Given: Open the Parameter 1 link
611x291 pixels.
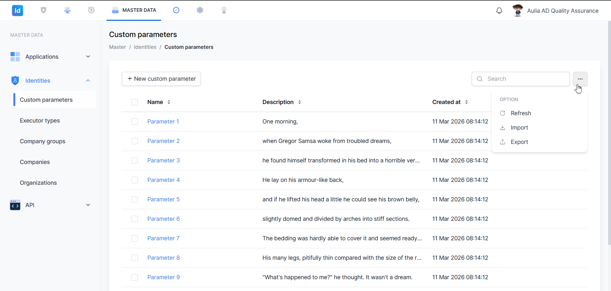Looking at the screenshot, I should (163, 122).
